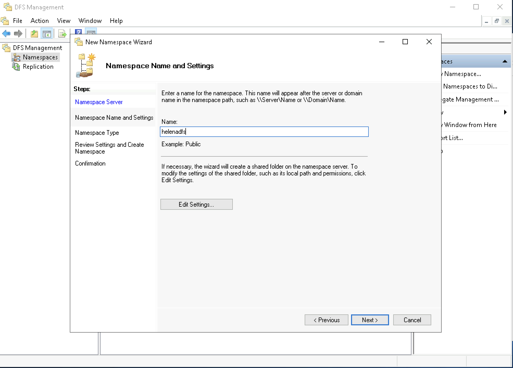Collapse the Actions pane section arrow

pyautogui.click(x=505, y=61)
